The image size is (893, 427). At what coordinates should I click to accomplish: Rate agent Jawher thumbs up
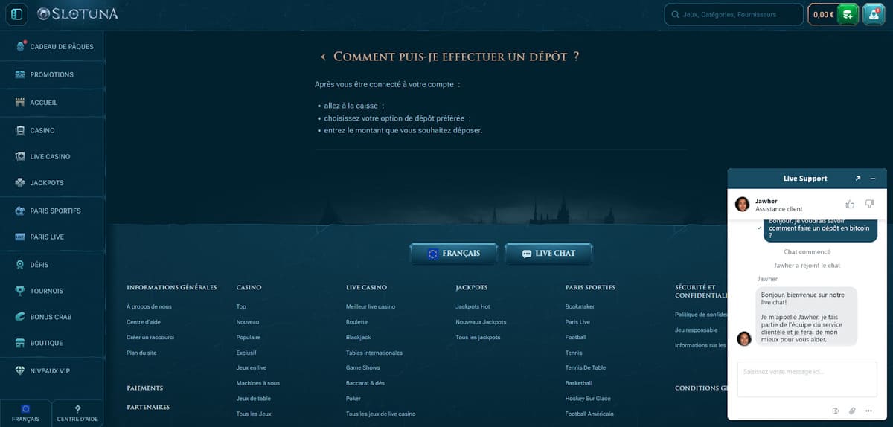(850, 204)
